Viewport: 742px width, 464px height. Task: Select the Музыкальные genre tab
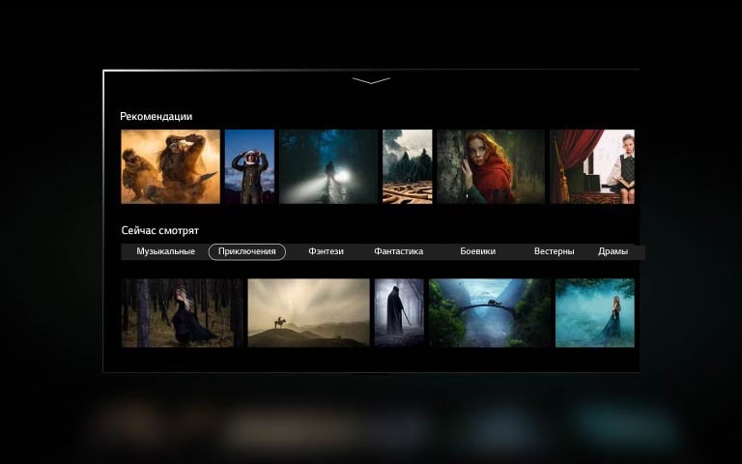(x=165, y=251)
